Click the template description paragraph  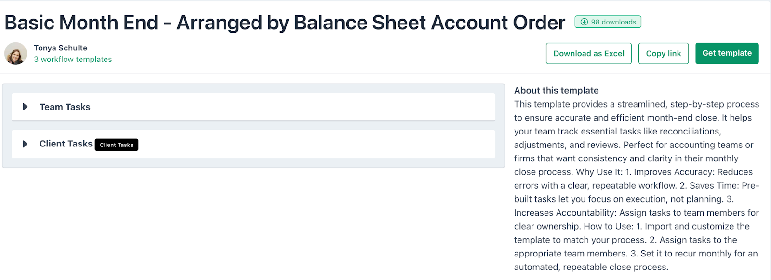637,185
